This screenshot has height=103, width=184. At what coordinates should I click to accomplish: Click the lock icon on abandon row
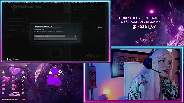click(76, 36)
